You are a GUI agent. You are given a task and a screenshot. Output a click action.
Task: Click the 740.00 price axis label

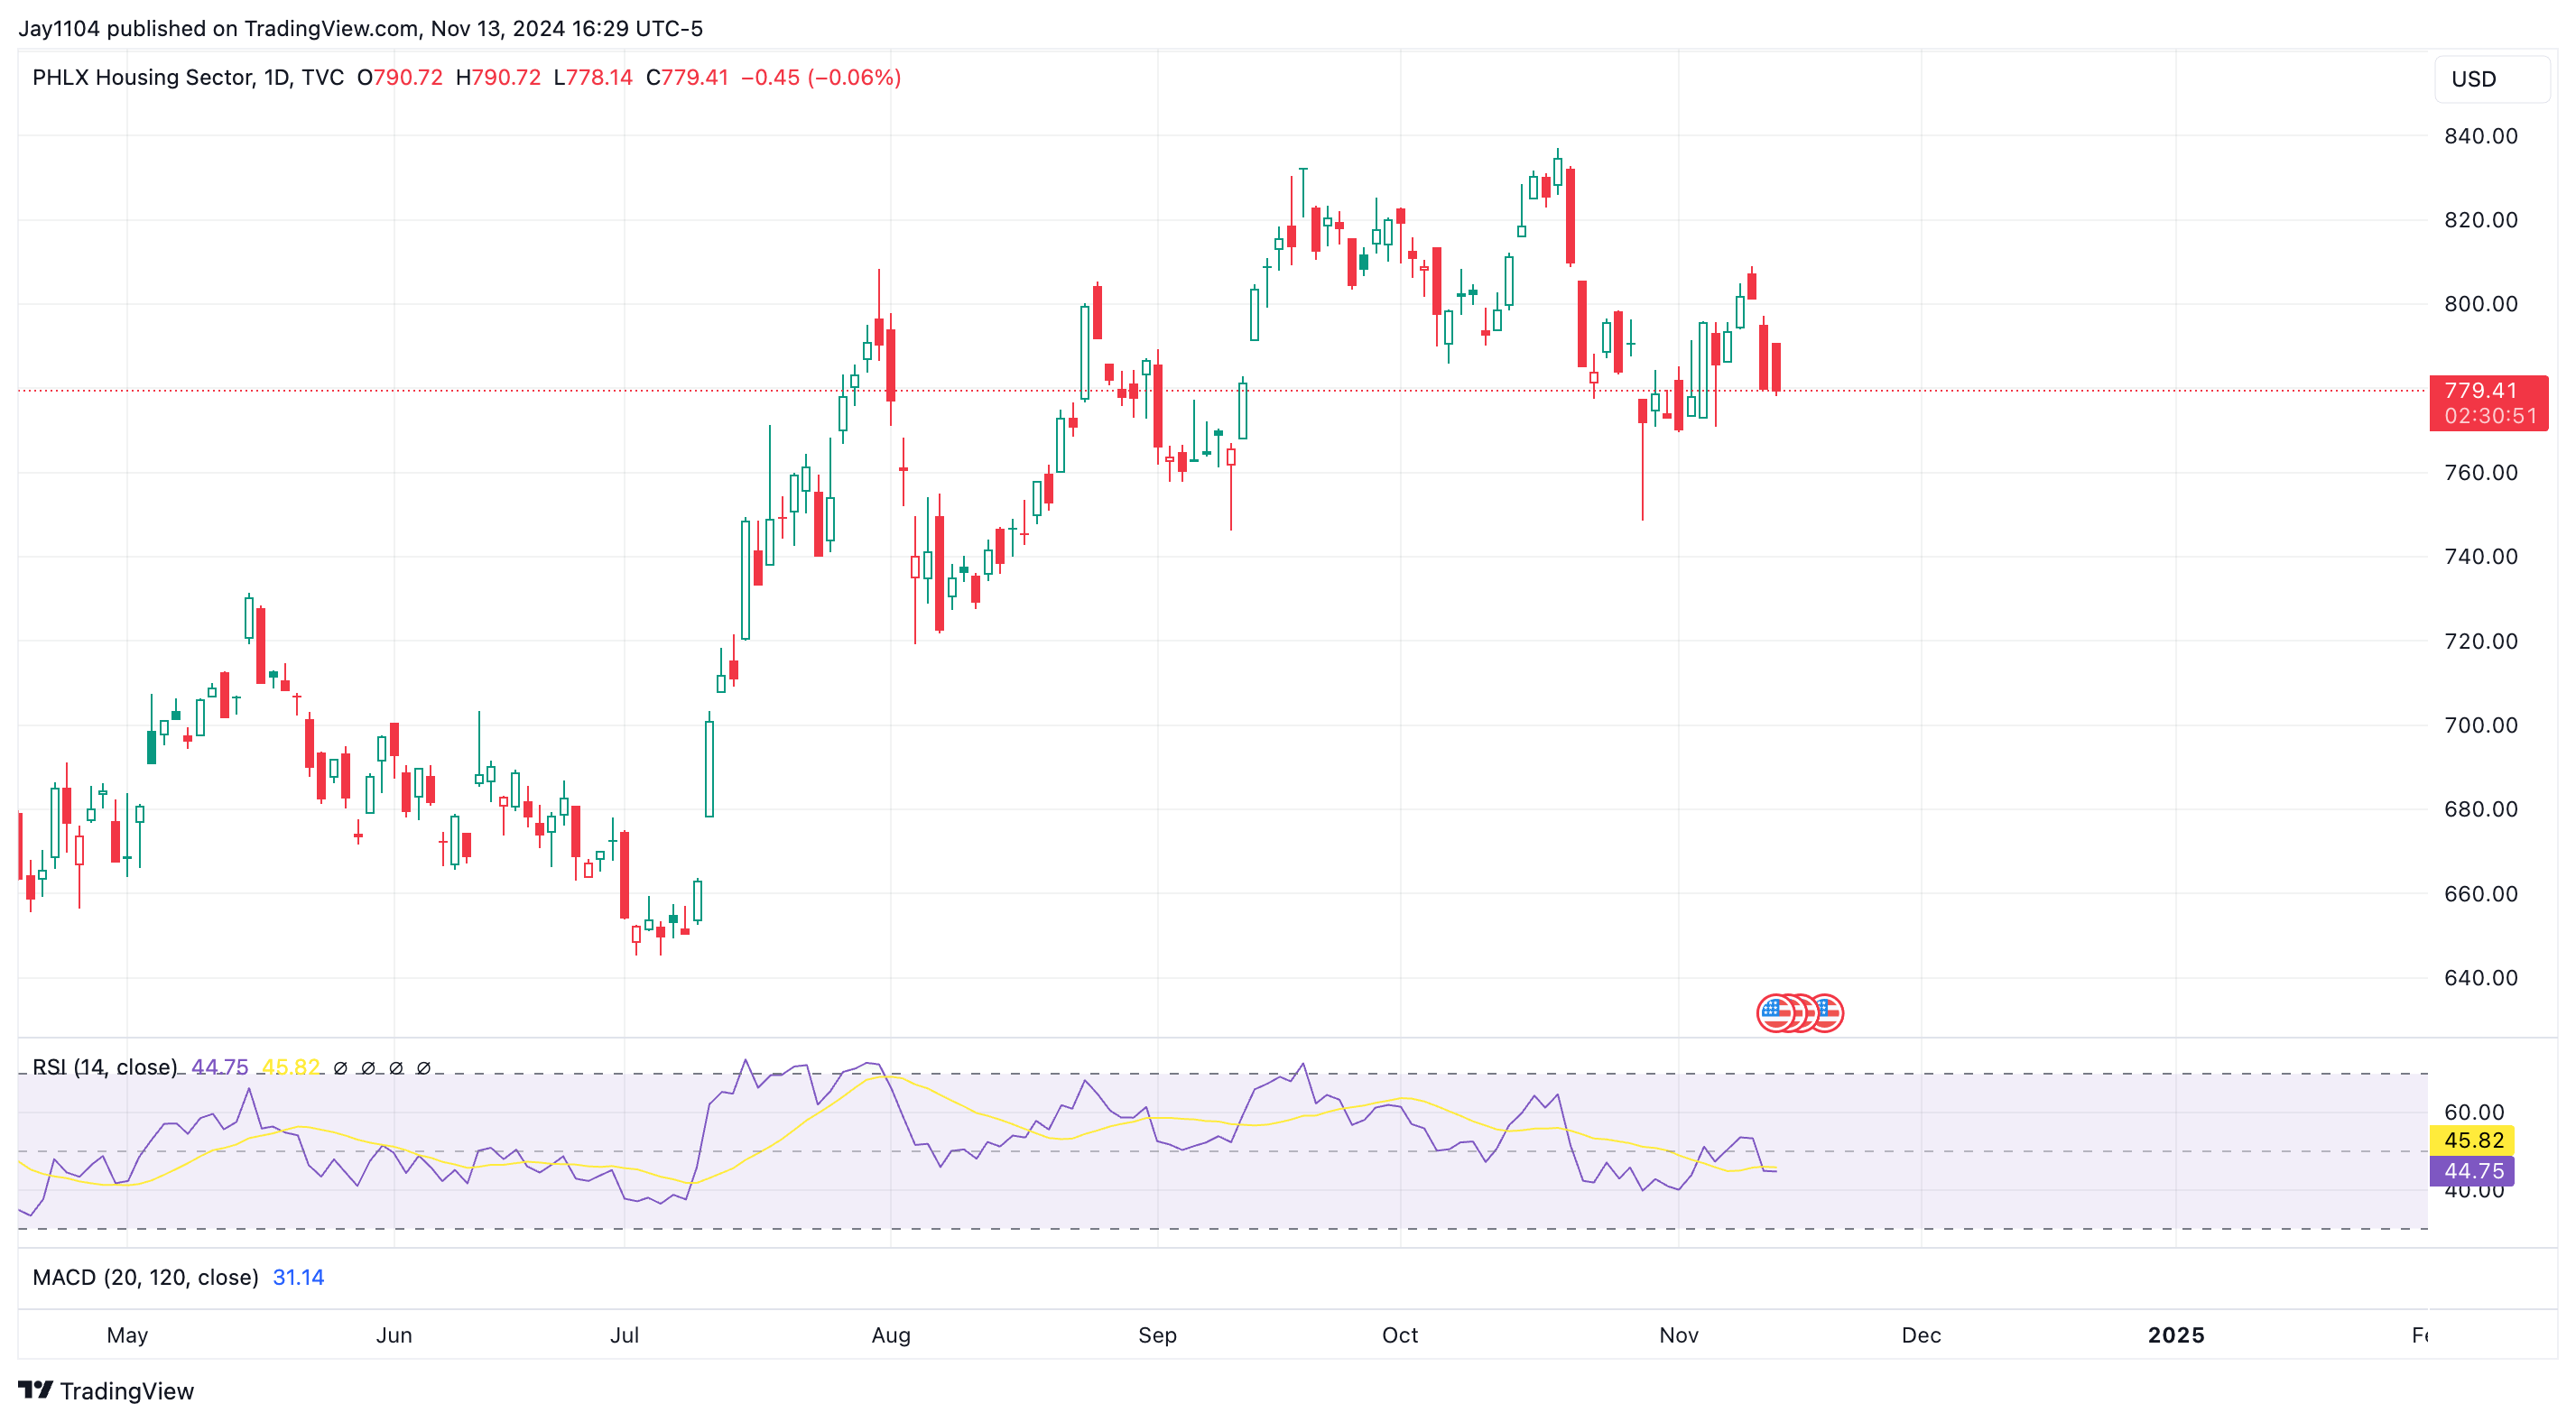click(2481, 556)
